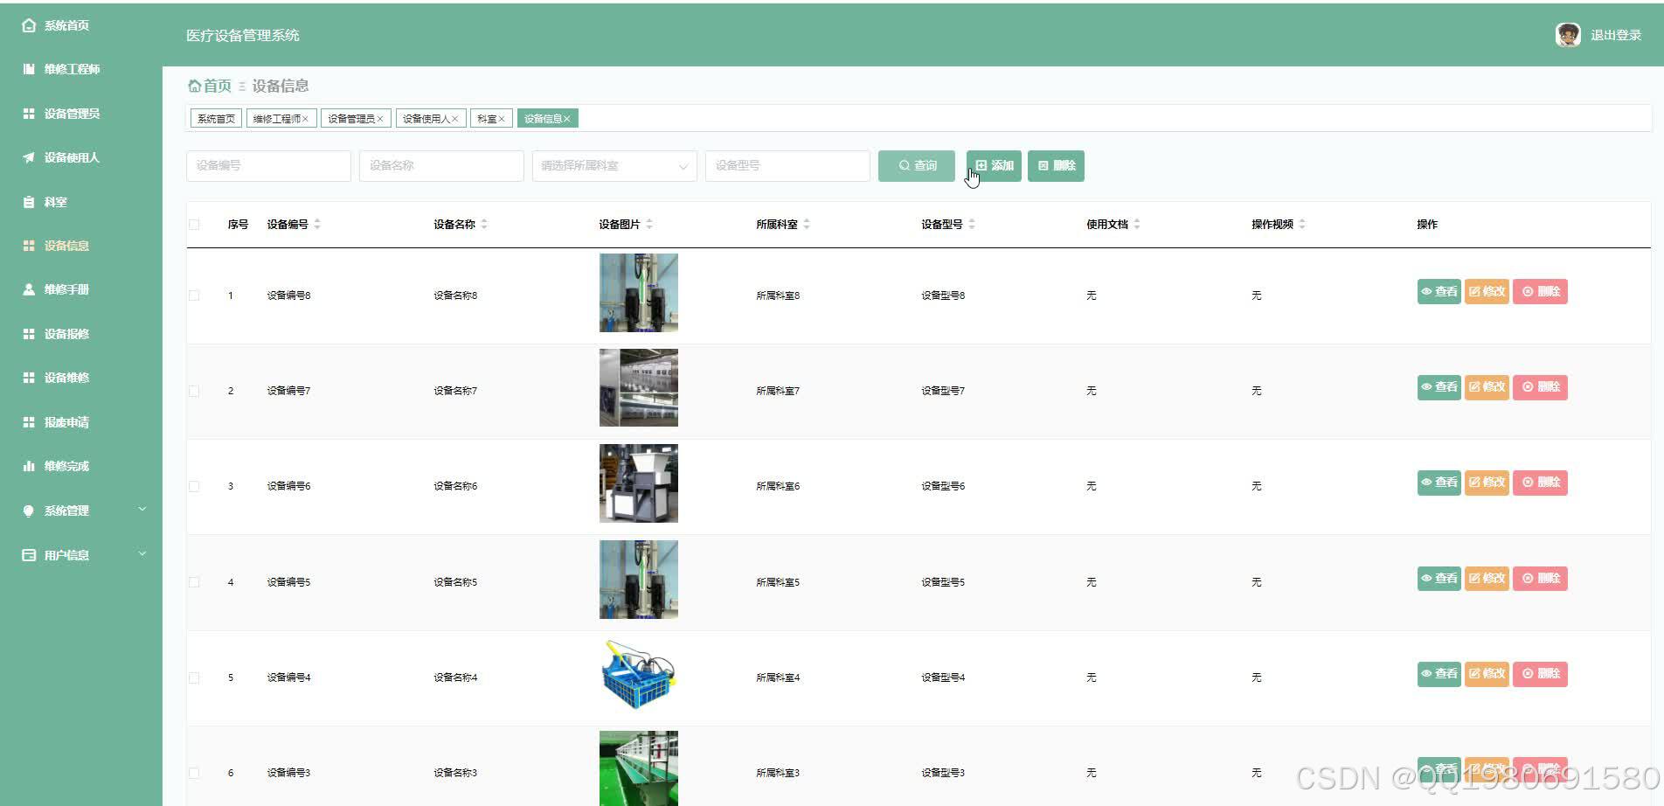Check the row checkbox for 设备编号4

coord(194,677)
